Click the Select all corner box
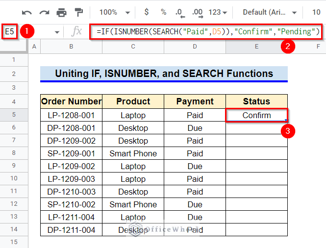This screenshot has height=248, width=326. 14,46
